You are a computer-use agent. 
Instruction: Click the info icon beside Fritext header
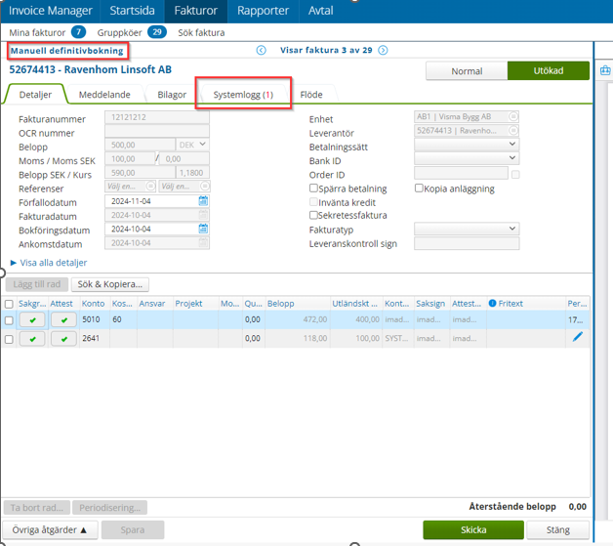[493, 303]
